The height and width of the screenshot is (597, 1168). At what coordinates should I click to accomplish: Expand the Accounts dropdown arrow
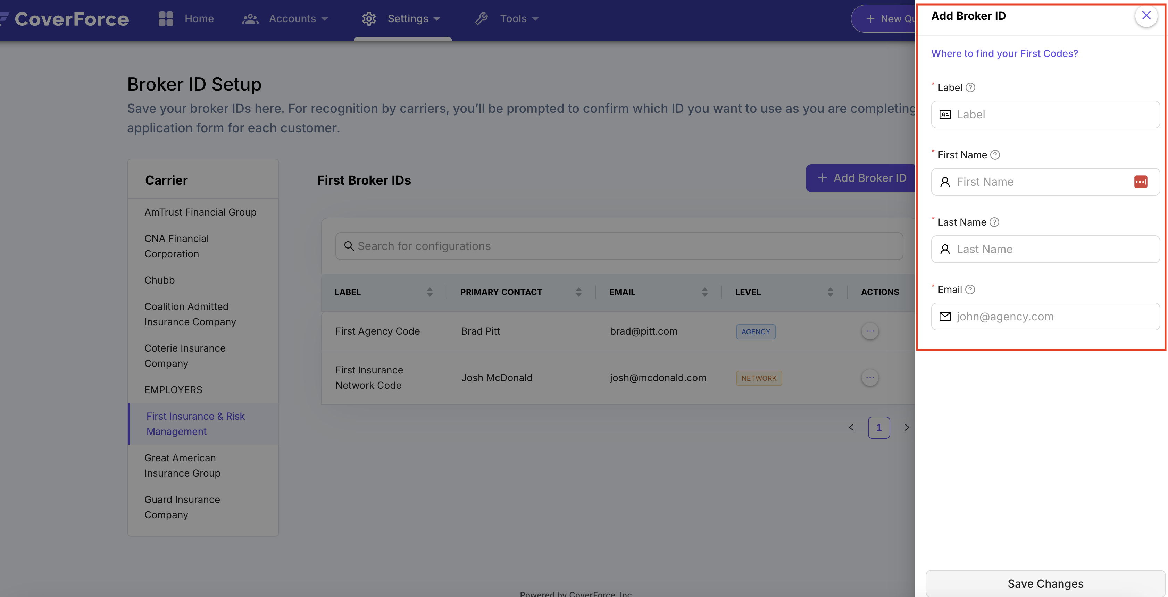point(325,19)
